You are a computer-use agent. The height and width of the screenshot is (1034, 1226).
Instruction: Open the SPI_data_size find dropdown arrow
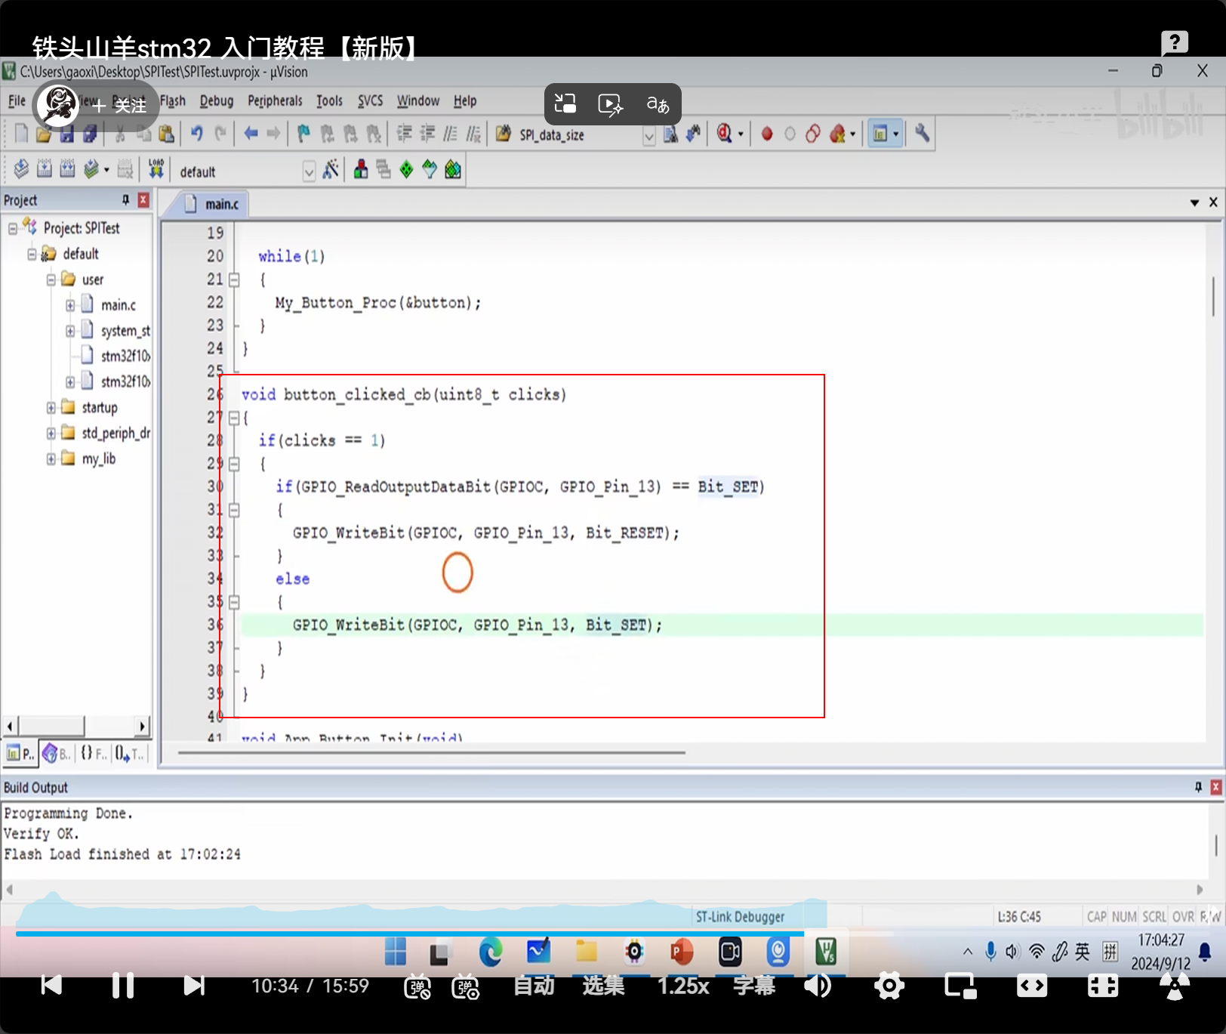pos(648,136)
